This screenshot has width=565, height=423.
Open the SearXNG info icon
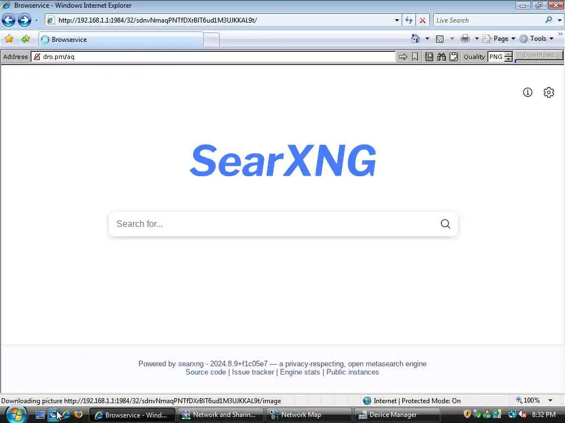pos(527,93)
